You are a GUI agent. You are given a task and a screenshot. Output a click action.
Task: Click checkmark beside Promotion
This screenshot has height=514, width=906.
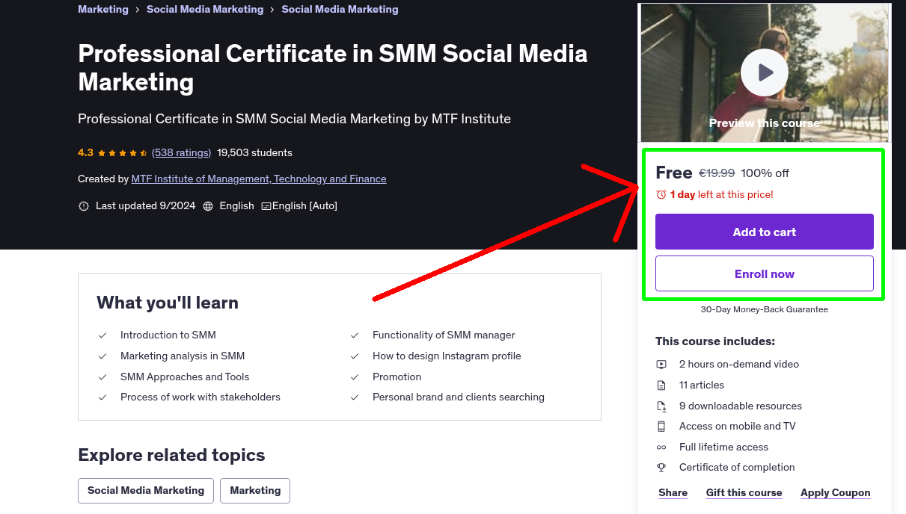pos(355,377)
